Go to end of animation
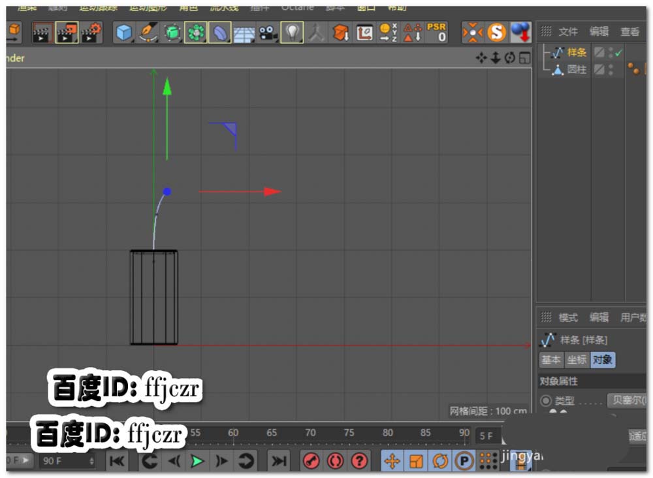This screenshot has width=653, height=478. tap(279, 461)
